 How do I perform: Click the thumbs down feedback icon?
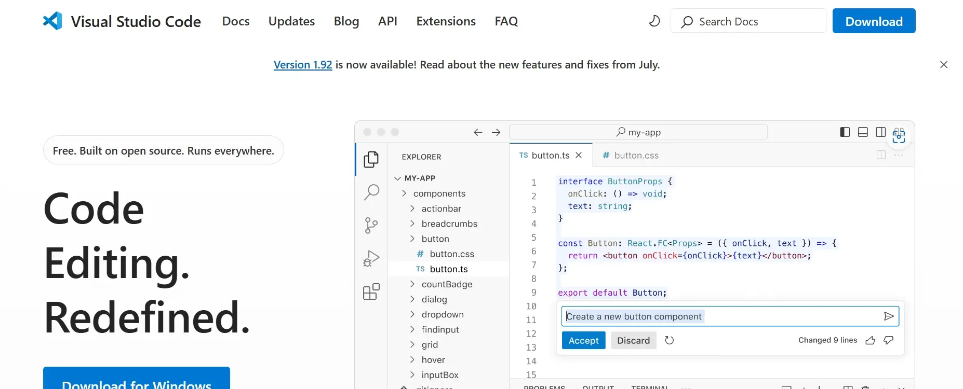click(x=889, y=340)
